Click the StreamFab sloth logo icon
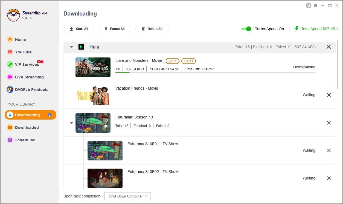 pos(13,15)
